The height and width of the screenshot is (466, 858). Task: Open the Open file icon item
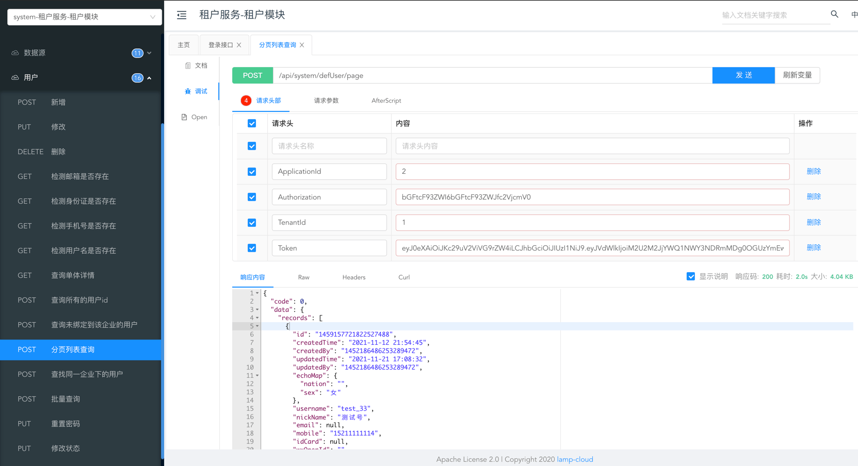pos(184,117)
